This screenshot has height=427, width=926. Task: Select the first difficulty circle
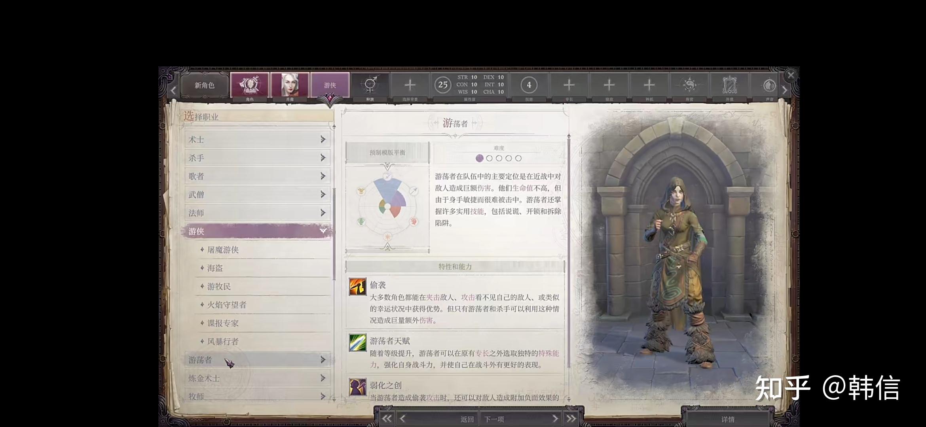[480, 158]
